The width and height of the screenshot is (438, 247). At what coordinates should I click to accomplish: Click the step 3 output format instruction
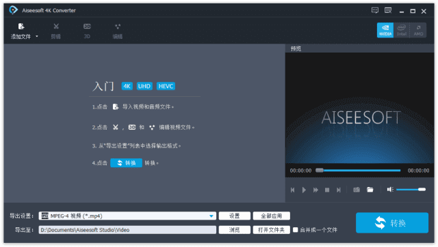click(x=137, y=146)
